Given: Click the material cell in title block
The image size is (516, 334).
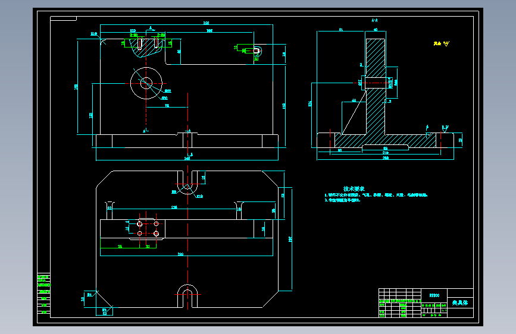Looking at the screenshot, I should click(434, 295).
